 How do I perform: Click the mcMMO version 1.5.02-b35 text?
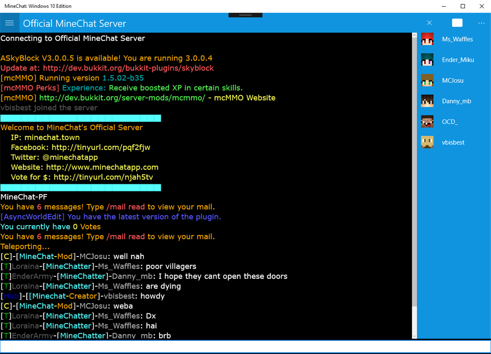pos(123,78)
